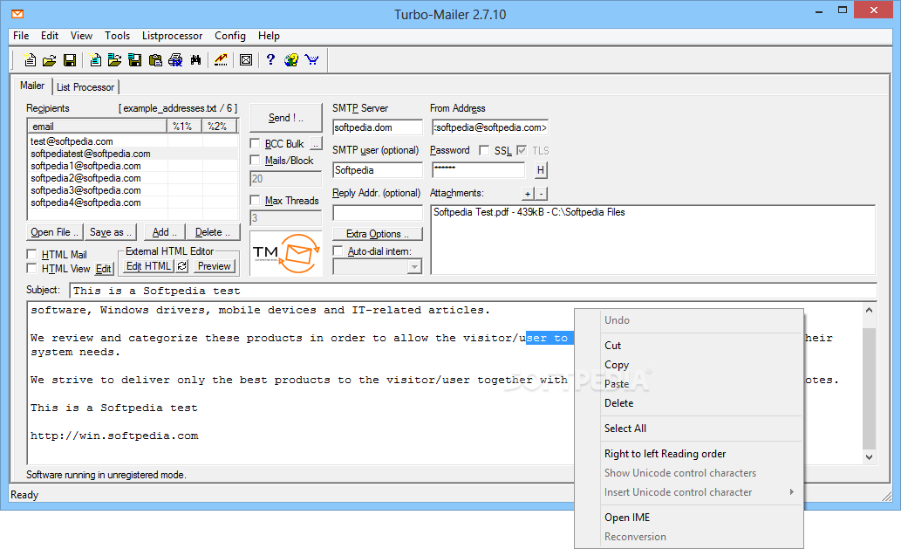Click the email column header
The image size is (901, 549).
click(x=98, y=126)
